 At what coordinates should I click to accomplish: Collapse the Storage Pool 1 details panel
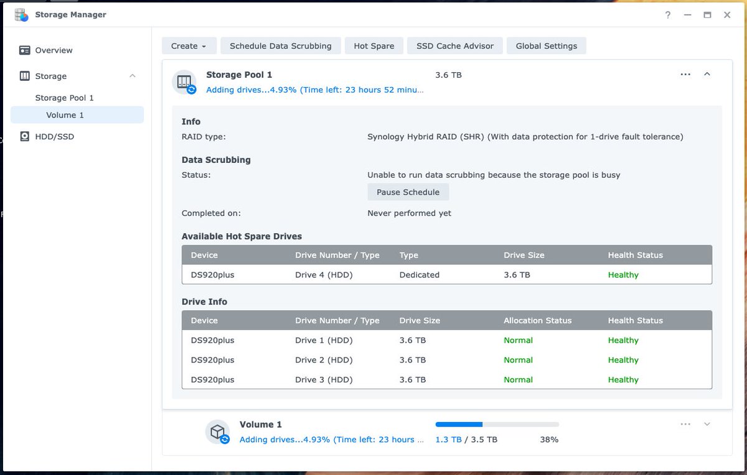(707, 74)
